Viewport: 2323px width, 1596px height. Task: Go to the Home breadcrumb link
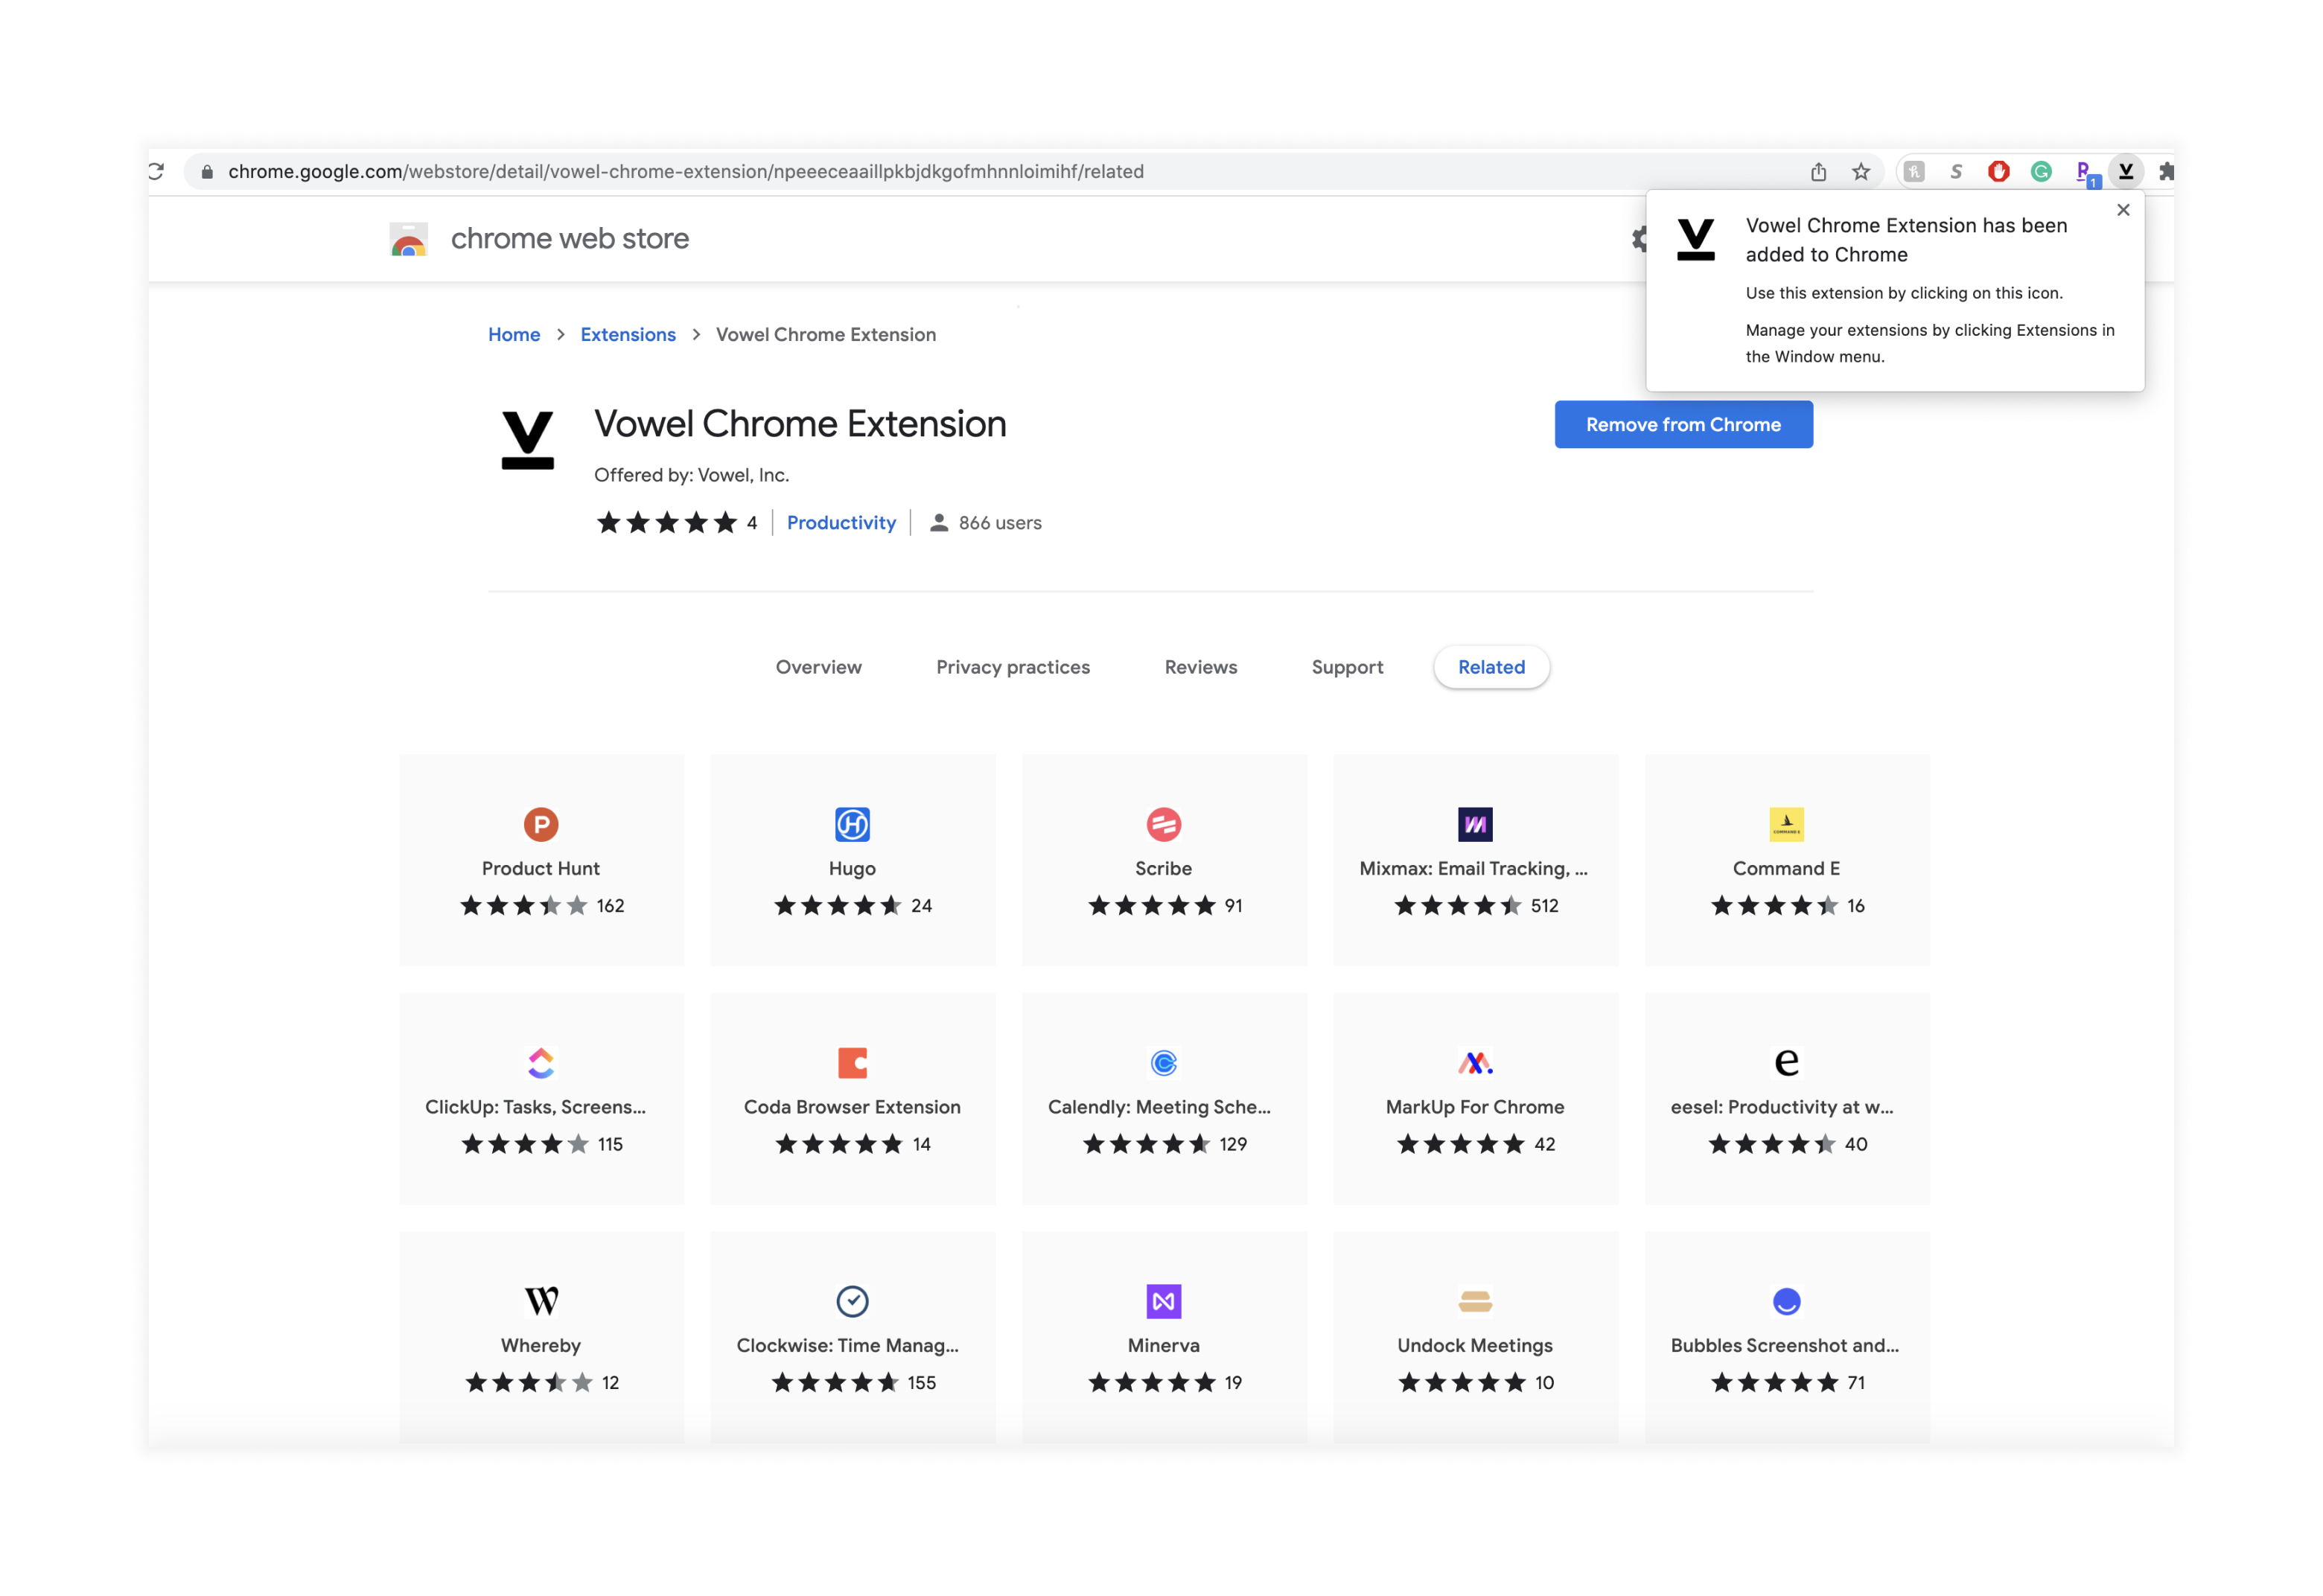[x=514, y=335]
